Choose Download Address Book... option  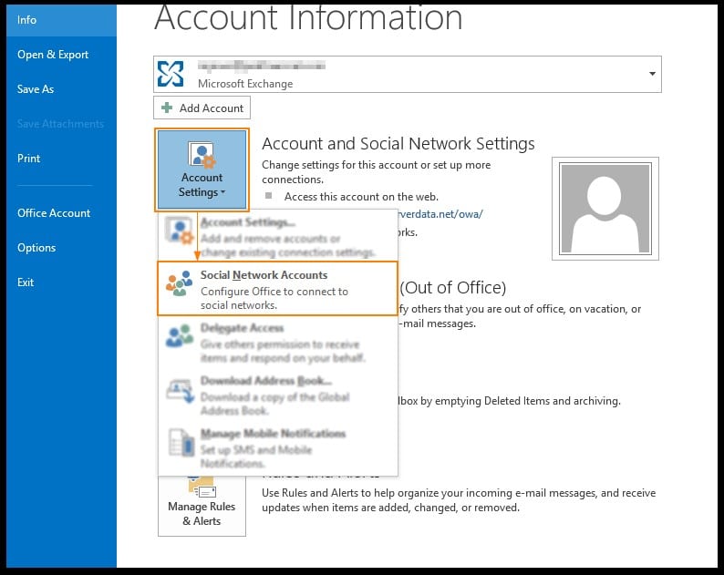point(277,395)
